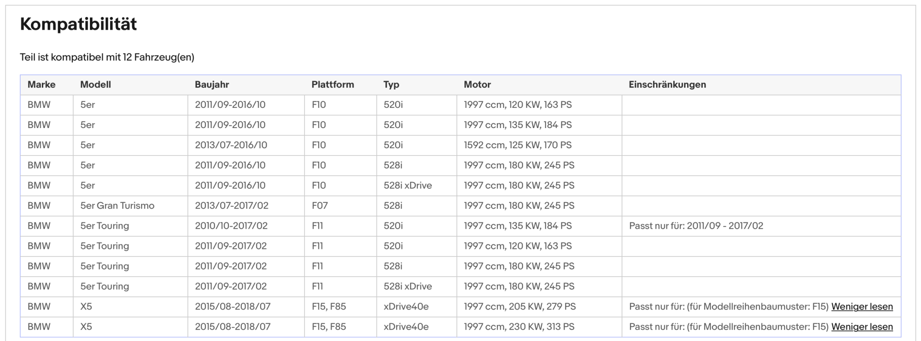Click "F10" in the 1592 ccm row
The width and height of the screenshot is (921, 341).
pyautogui.click(x=319, y=145)
